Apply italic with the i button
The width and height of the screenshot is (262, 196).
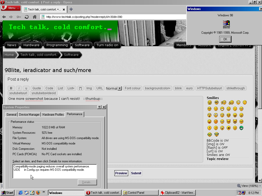(x=19, y=88)
